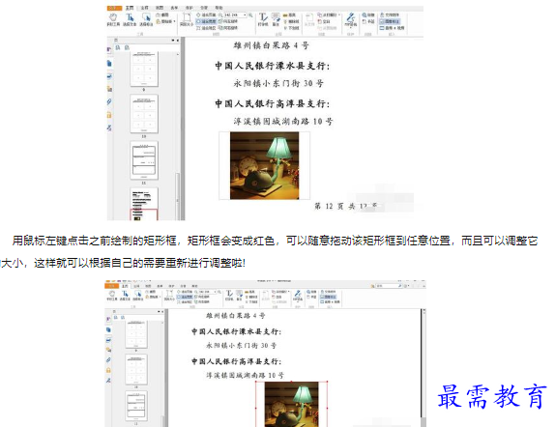
Task: Choose Select Text tool in top screenshot ribbon
Action: click(x=130, y=20)
